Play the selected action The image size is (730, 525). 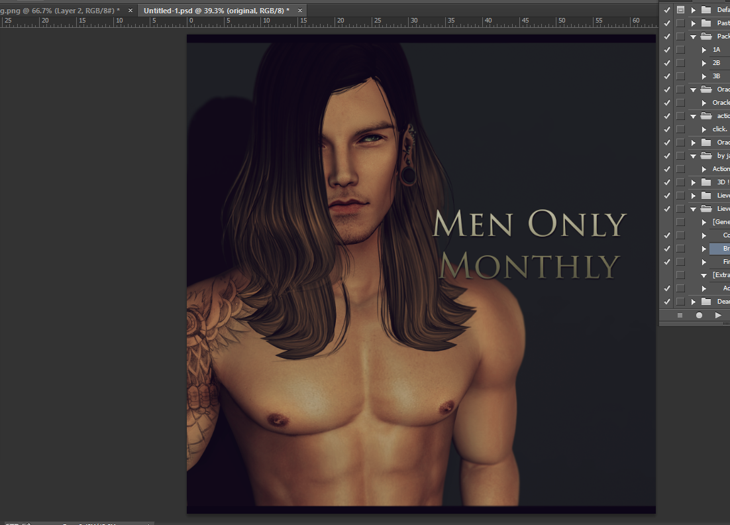718,316
